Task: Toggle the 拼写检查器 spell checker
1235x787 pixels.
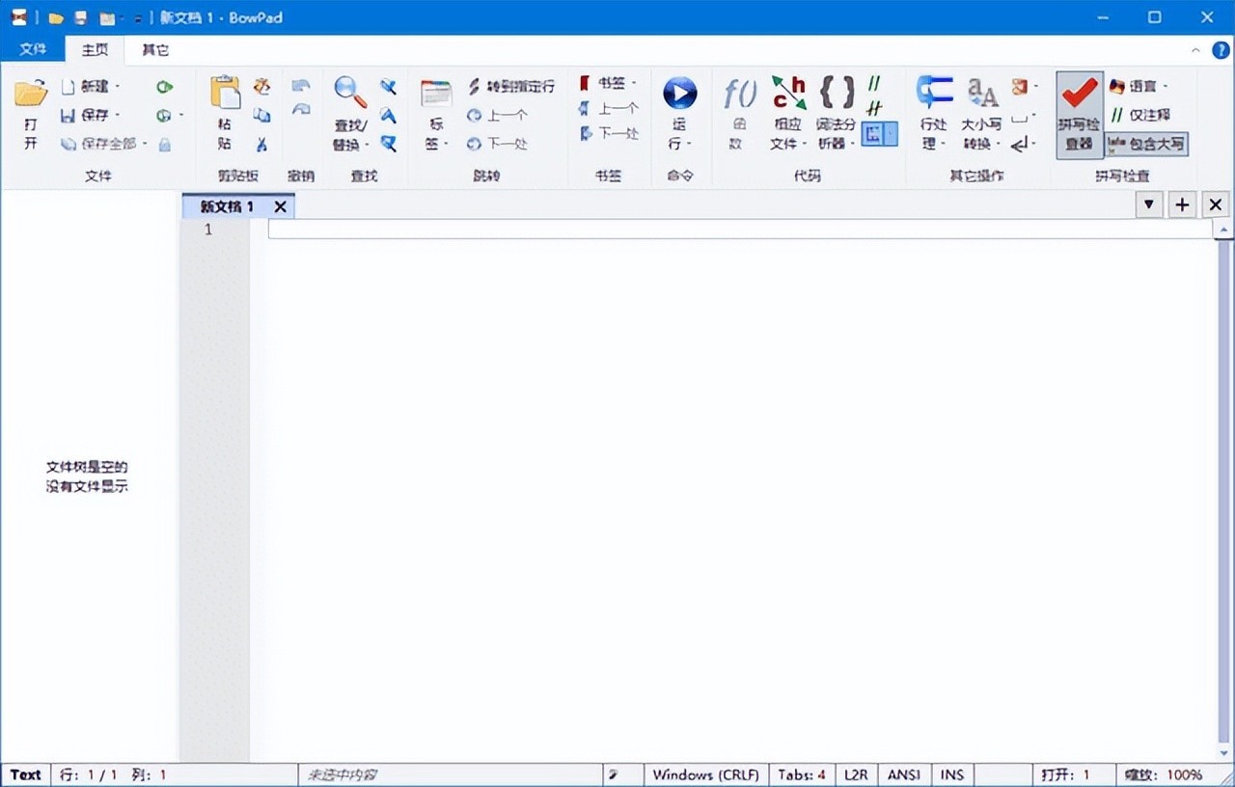Action: tap(1079, 115)
